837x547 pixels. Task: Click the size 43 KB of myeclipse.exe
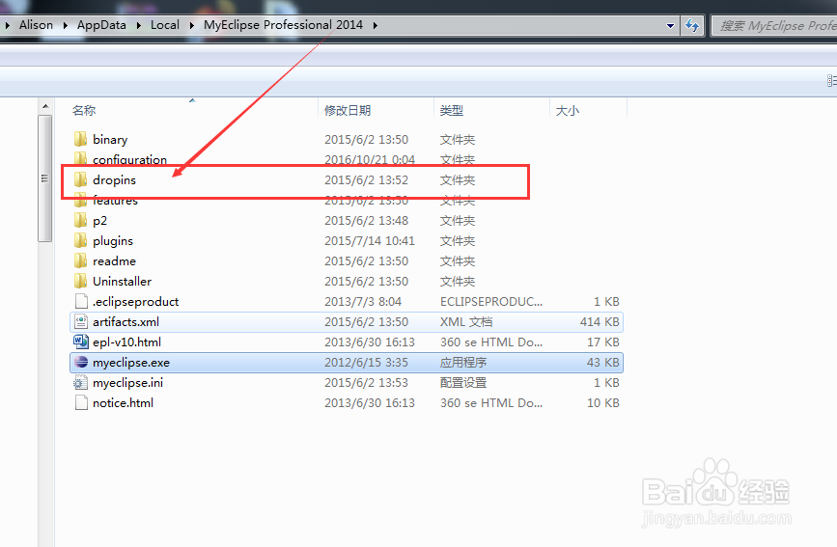(603, 363)
